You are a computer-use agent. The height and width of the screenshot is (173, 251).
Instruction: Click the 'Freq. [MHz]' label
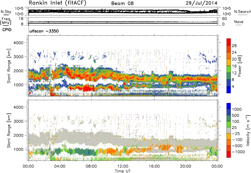(6, 21)
